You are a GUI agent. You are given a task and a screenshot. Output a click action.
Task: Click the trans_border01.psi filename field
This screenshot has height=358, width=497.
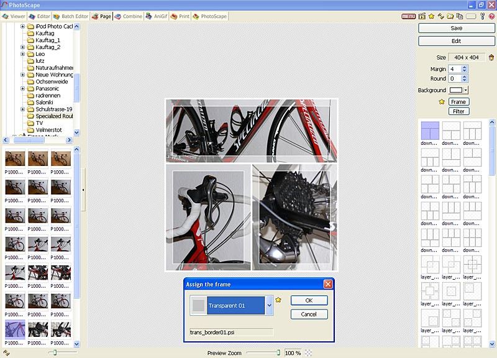point(231,333)
